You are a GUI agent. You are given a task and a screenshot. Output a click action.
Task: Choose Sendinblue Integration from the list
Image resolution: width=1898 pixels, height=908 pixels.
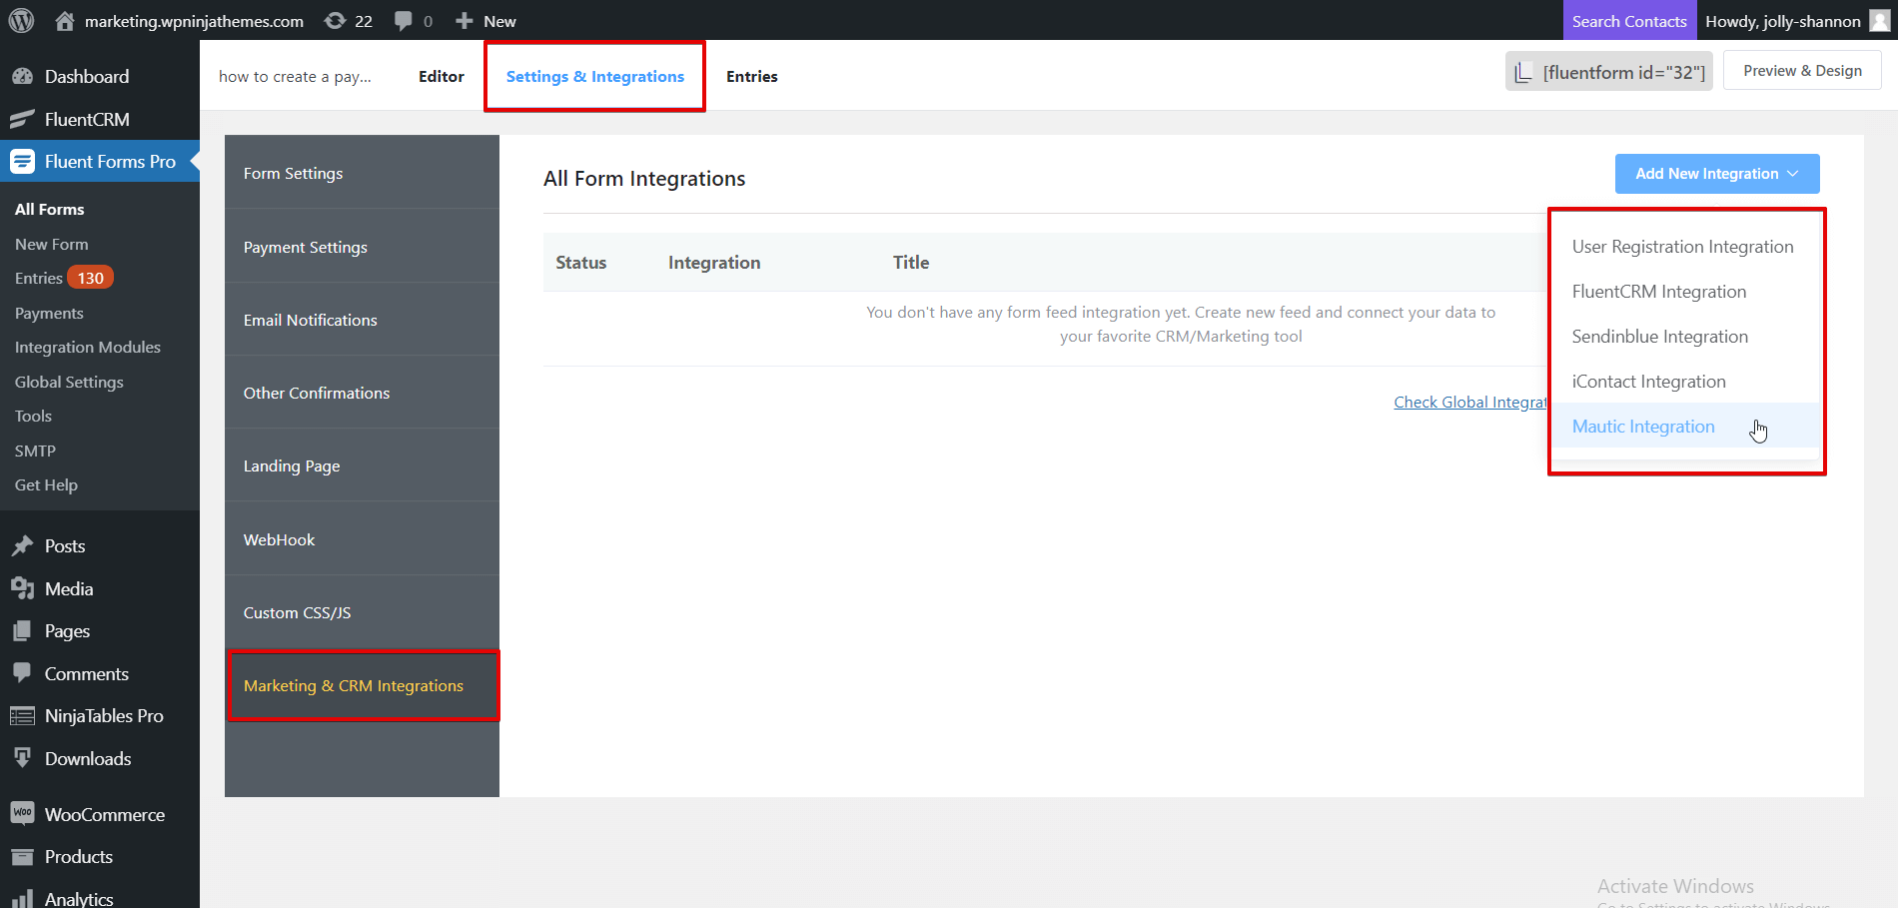(1659, 336)
